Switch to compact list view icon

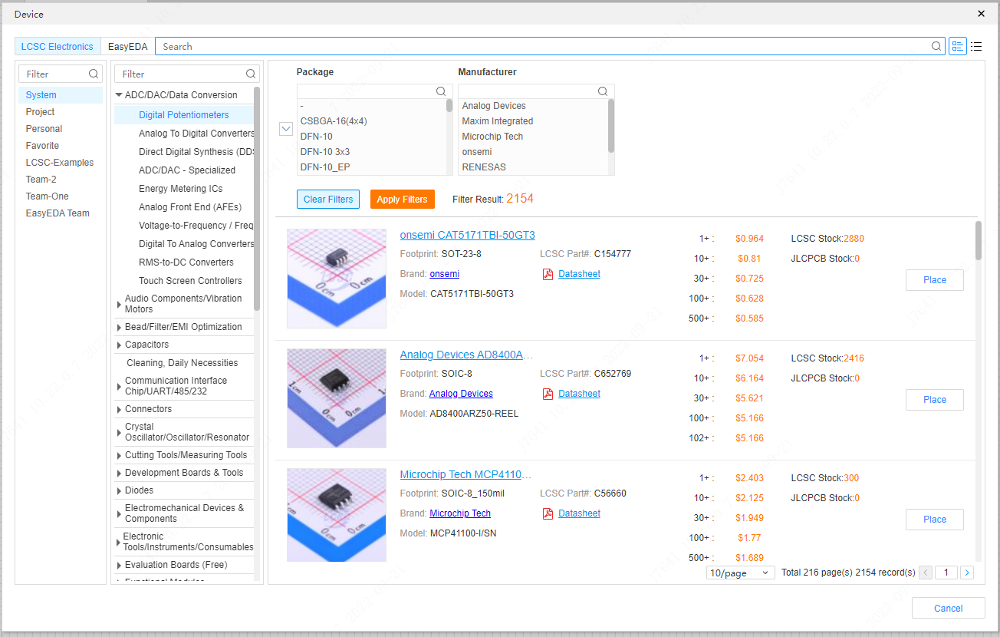(x=976, y=46)
